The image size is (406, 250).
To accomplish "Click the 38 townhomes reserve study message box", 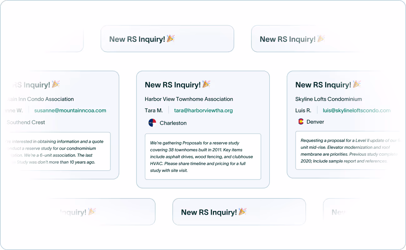I will 203,157.
